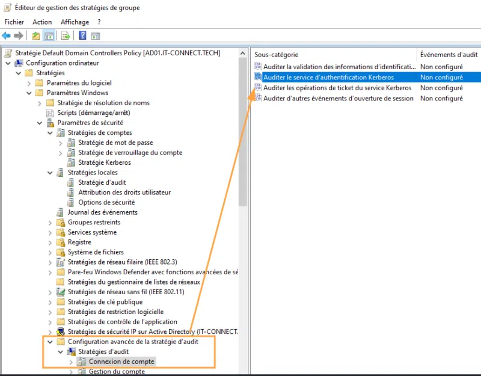Collapse the Stratégies locales node
Viewport: 481px width, 376px height.
point(50,173)
